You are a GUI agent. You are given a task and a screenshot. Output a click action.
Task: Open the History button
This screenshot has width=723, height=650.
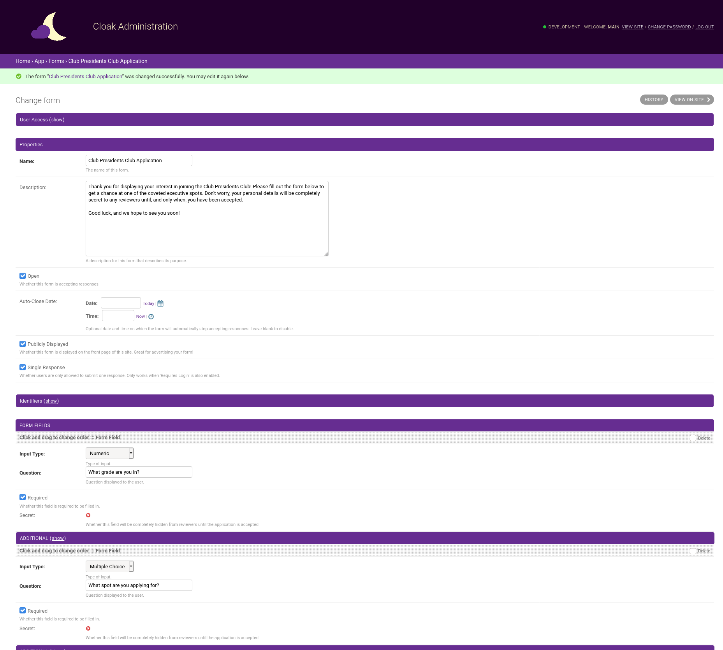coord(654,100)
